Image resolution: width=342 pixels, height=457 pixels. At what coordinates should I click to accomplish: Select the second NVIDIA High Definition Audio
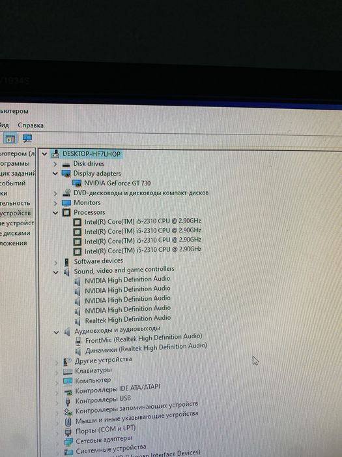128,289
